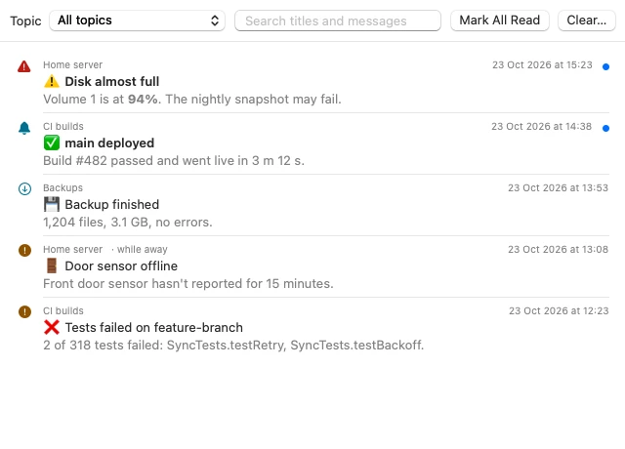The height and width of the screenshot is (449, 625).
Task: Select the Backup finished title
Action: coord(112,204)
